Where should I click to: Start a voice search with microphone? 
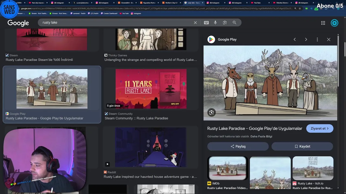(x=215, y=23)
